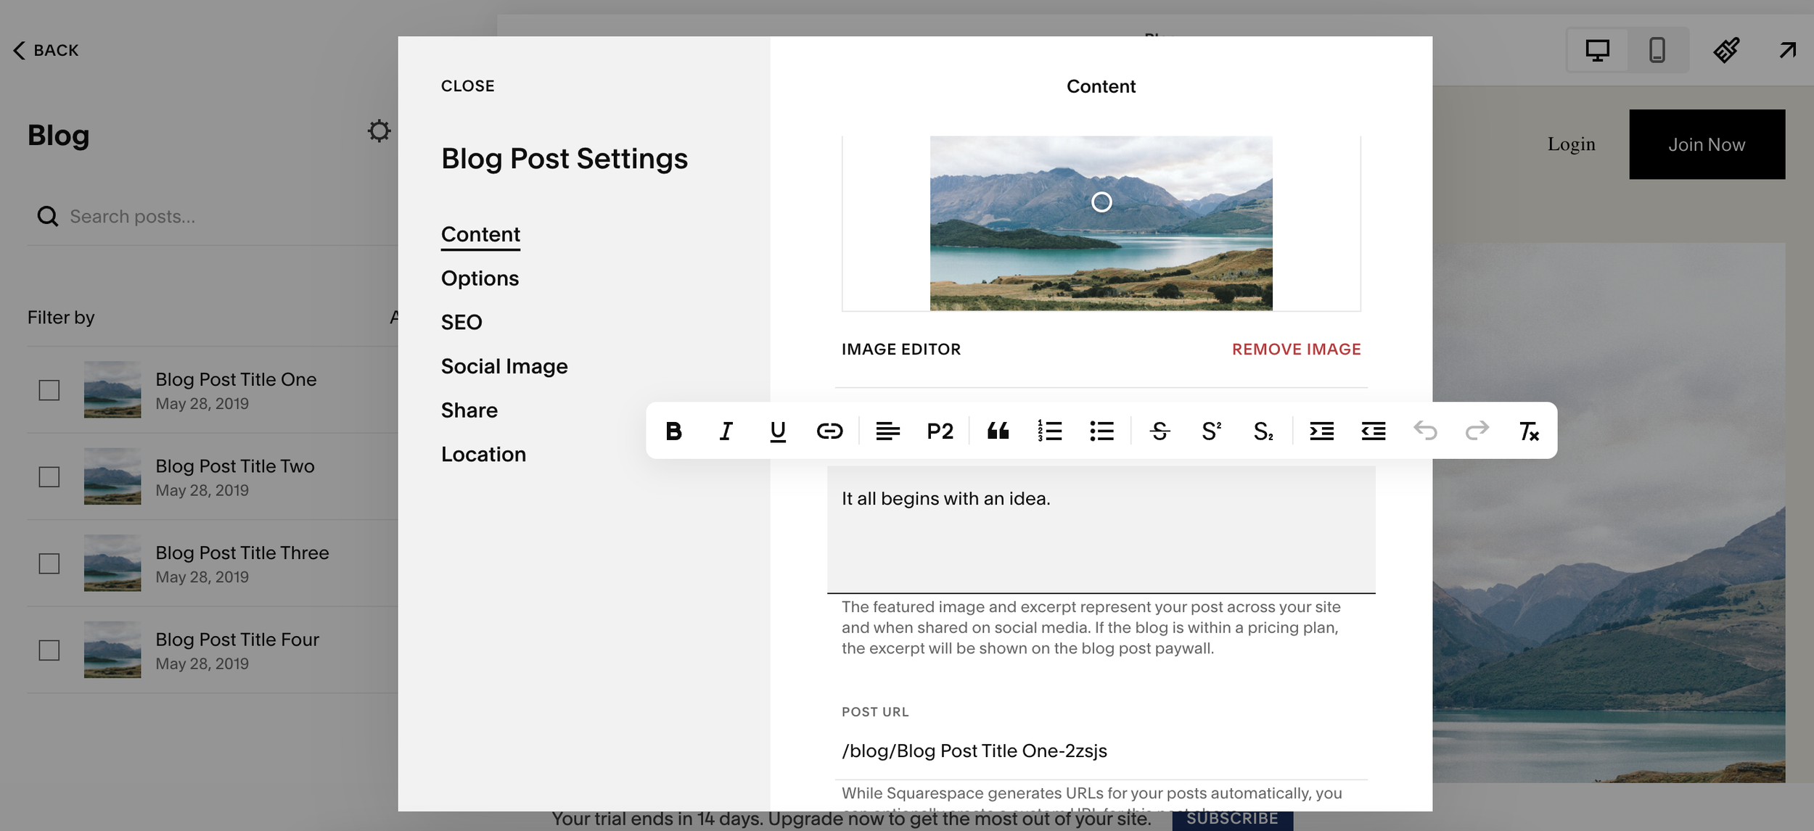This screenshot has height=831, width=1814.
Task: Apply blockquote formatting
Action: [998, 431]
